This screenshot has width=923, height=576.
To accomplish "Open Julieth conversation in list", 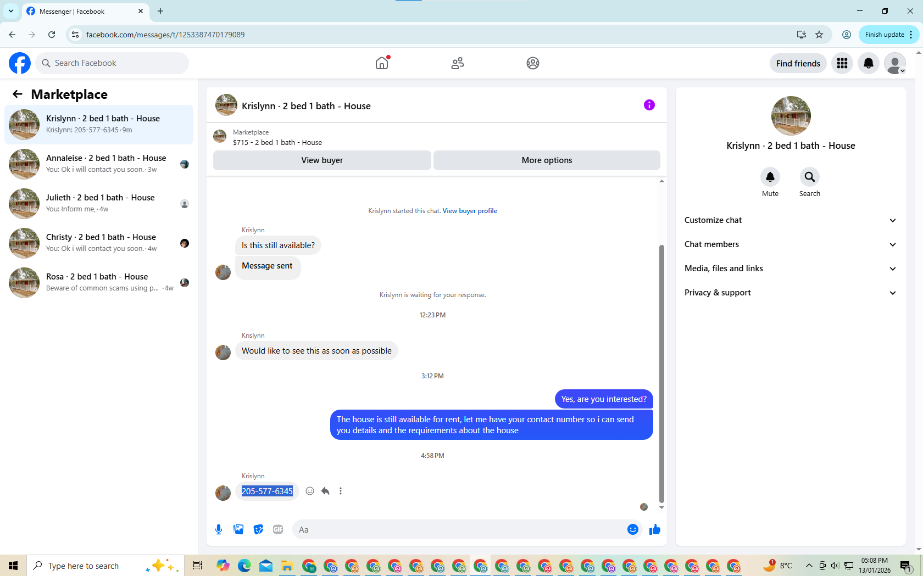I will pyautogui.click(x=99, y=204).
